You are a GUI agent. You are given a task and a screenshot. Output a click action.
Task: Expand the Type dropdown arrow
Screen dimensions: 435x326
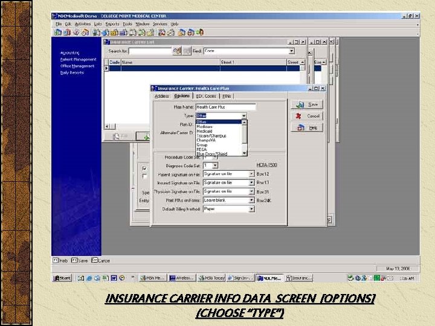tap(244, 115)
